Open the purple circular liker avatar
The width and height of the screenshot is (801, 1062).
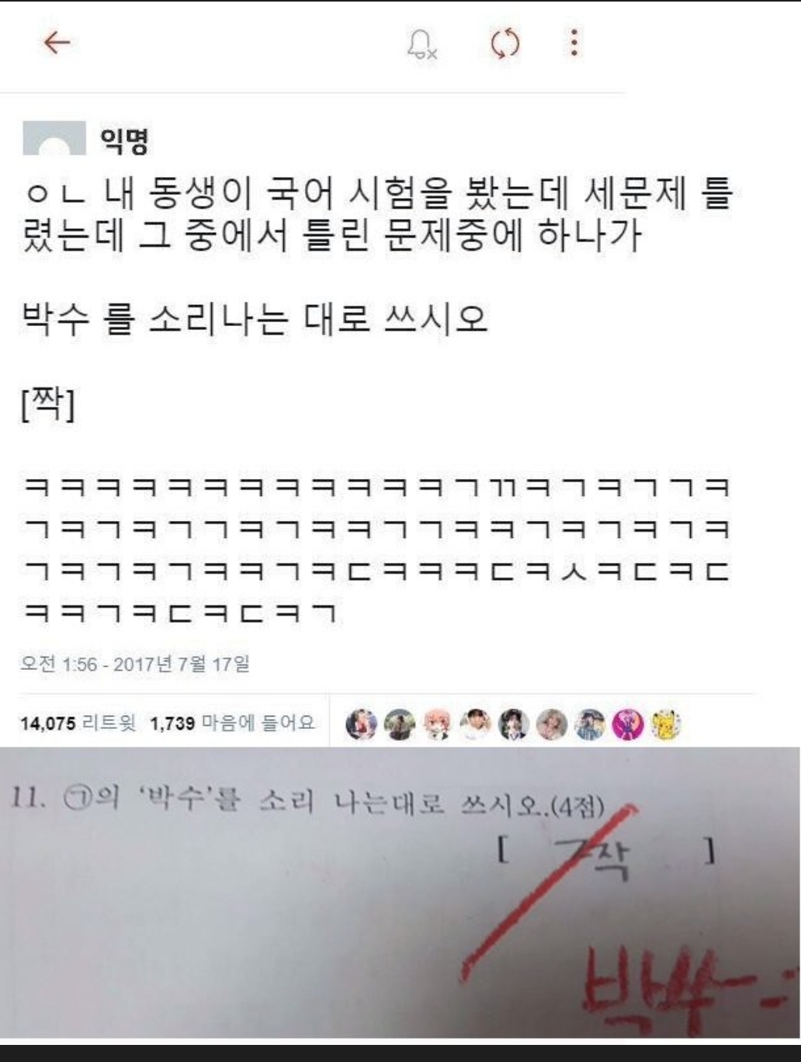coord(628,724)
